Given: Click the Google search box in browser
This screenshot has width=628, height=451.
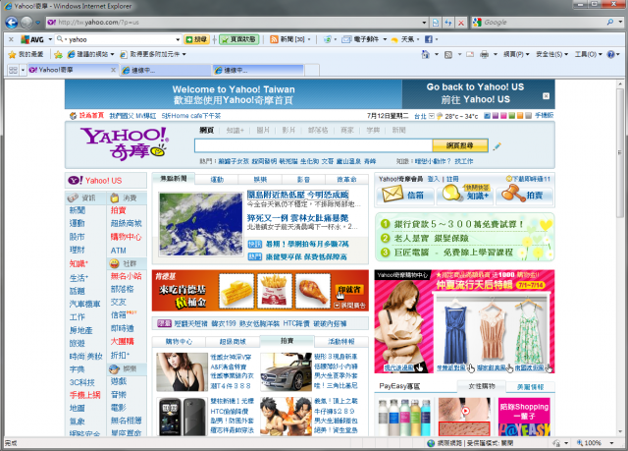Looking at the screenshot, I should tap(543, 22).
